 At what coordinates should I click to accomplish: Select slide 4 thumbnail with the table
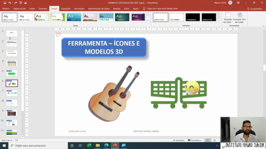(x=12, y=63)
